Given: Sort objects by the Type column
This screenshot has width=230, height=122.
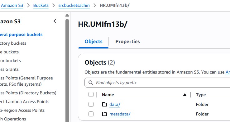Looking at the screenshot, I should coord(201,95).
